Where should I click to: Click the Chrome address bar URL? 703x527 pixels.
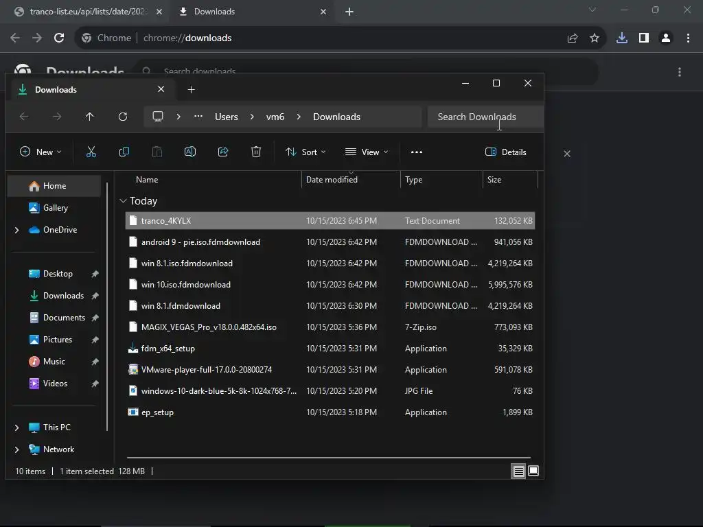tap(187, 38)
